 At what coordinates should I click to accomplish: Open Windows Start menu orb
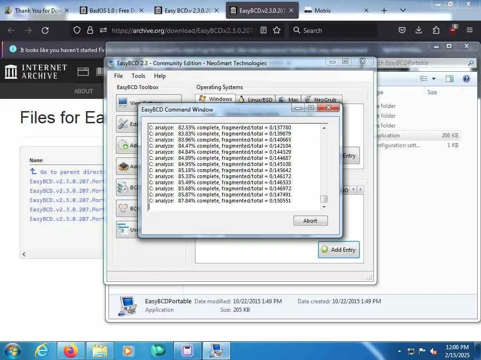tap(13, 351)
